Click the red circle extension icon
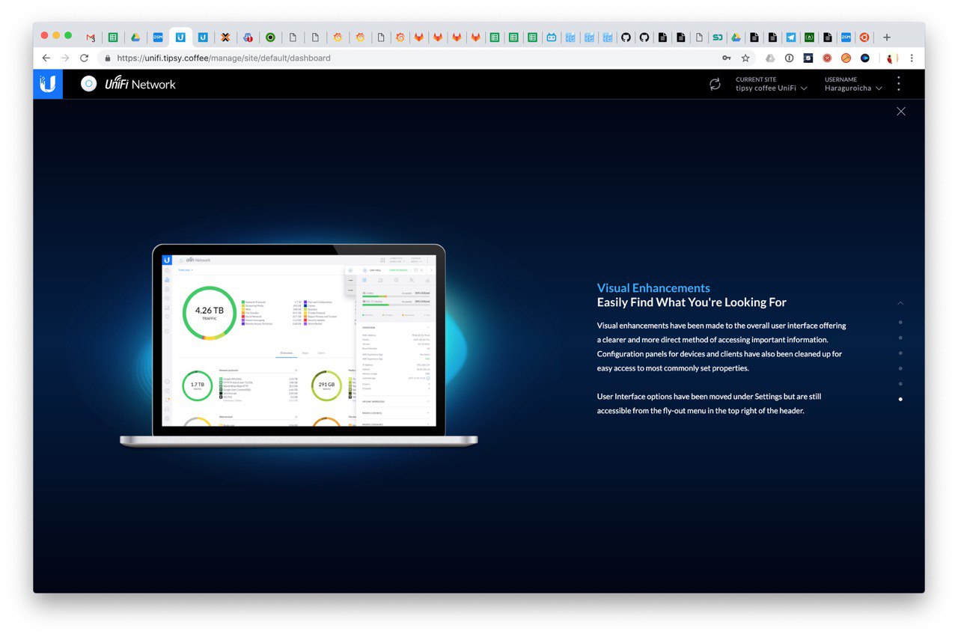The image size is (958, 637). [827, 58]
